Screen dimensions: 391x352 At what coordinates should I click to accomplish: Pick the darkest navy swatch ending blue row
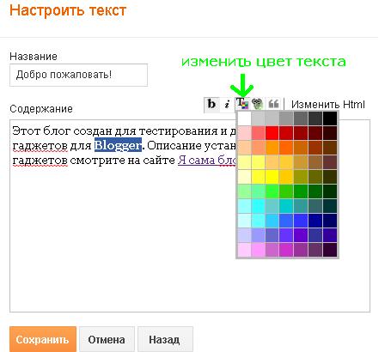(x=330, y=221)
